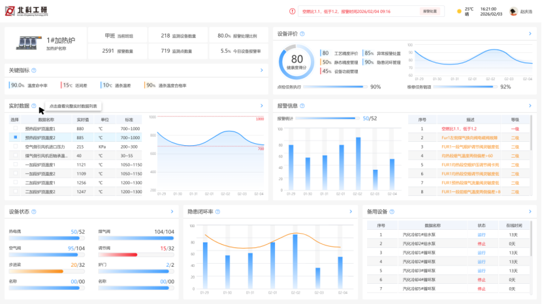Image resolution: width=542 pixels, height=304 pixels.
Task: Click help icon beside 设备评价 title
Action: 304,34
